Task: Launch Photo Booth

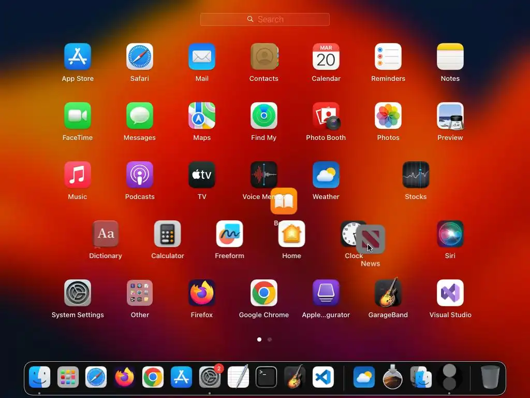Action: tap(326, 116)
